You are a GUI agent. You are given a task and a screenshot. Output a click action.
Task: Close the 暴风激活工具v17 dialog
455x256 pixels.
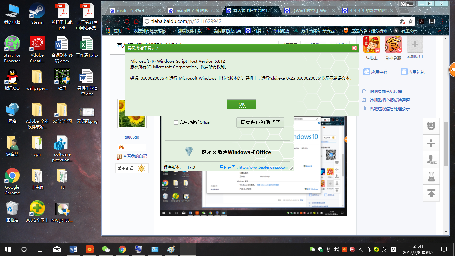(x=354, y=48)
